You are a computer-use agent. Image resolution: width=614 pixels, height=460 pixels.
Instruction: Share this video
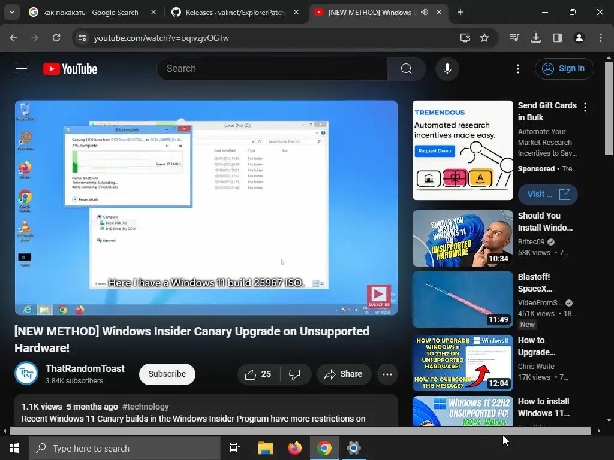coord(344,374)
